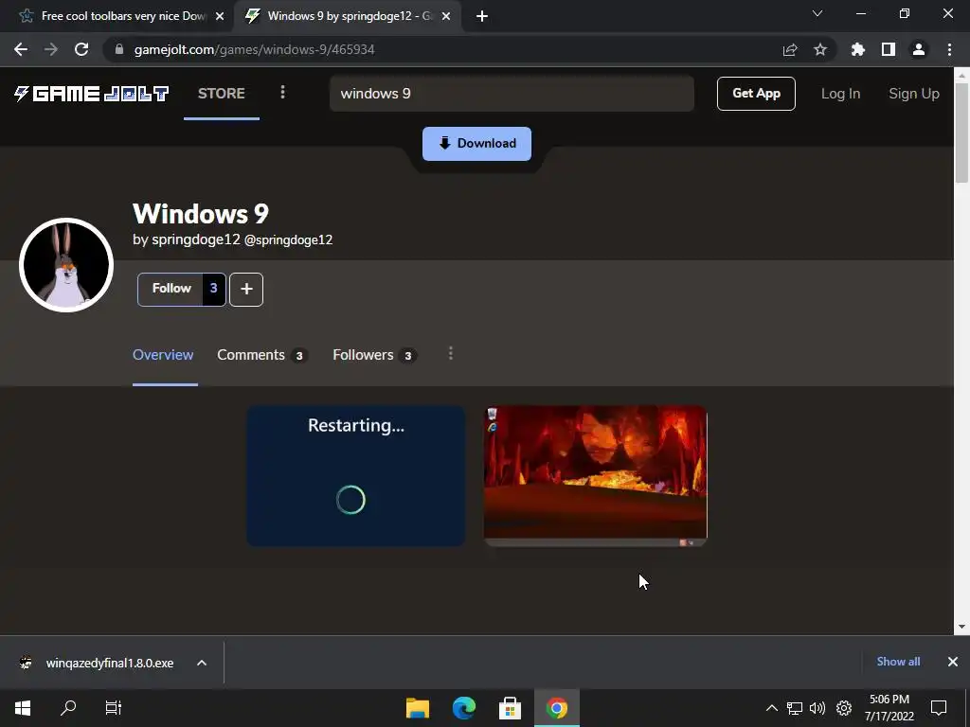Click the Chrome icon in the taskbar
The width and height of the screenshot is (970, 727).
557,708
